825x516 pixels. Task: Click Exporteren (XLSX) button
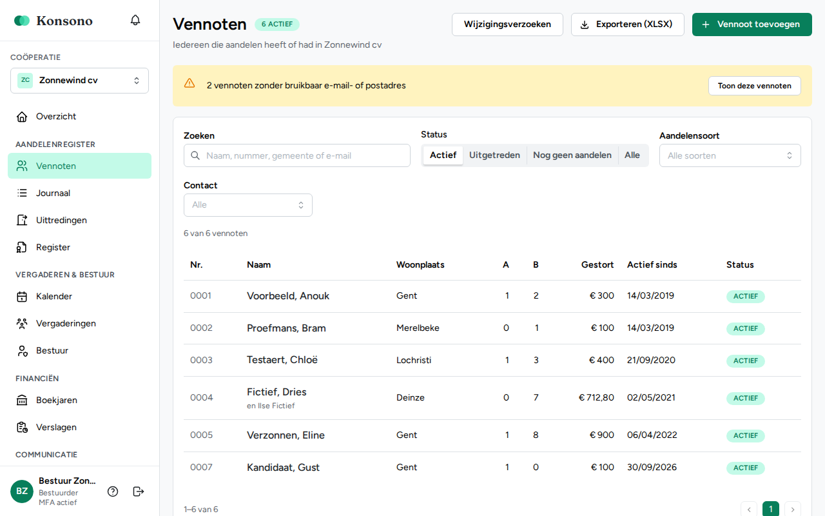(628, 25)
